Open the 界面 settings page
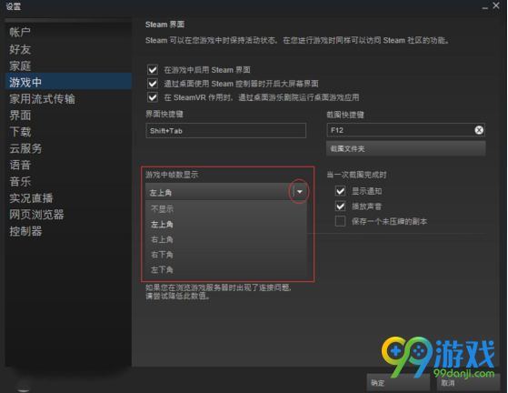Image resolution: width=508 pixels, height=393 pixels. [x=20, y=116]
